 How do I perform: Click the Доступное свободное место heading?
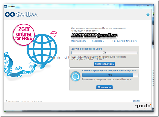click(x=87, y=49)
